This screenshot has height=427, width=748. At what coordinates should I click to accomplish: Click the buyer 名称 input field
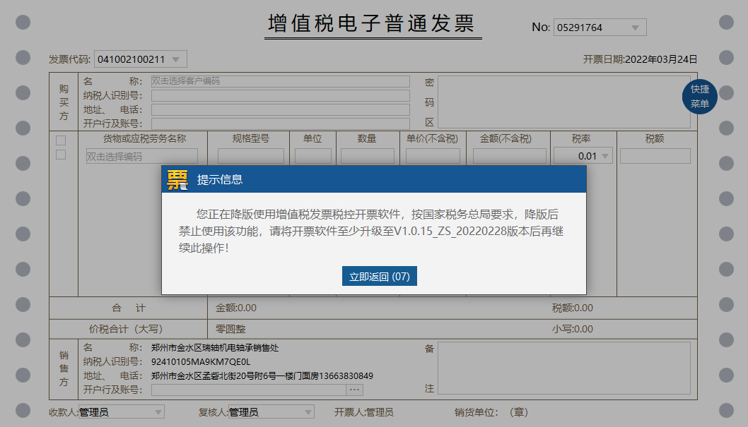[x=280, y=81]
